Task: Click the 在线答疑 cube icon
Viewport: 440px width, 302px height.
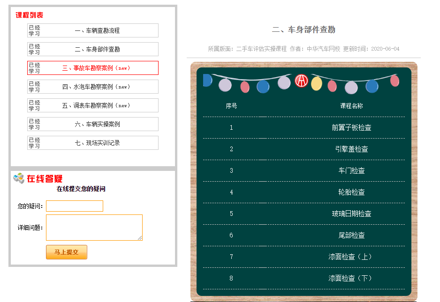Action: click(19, 178)
